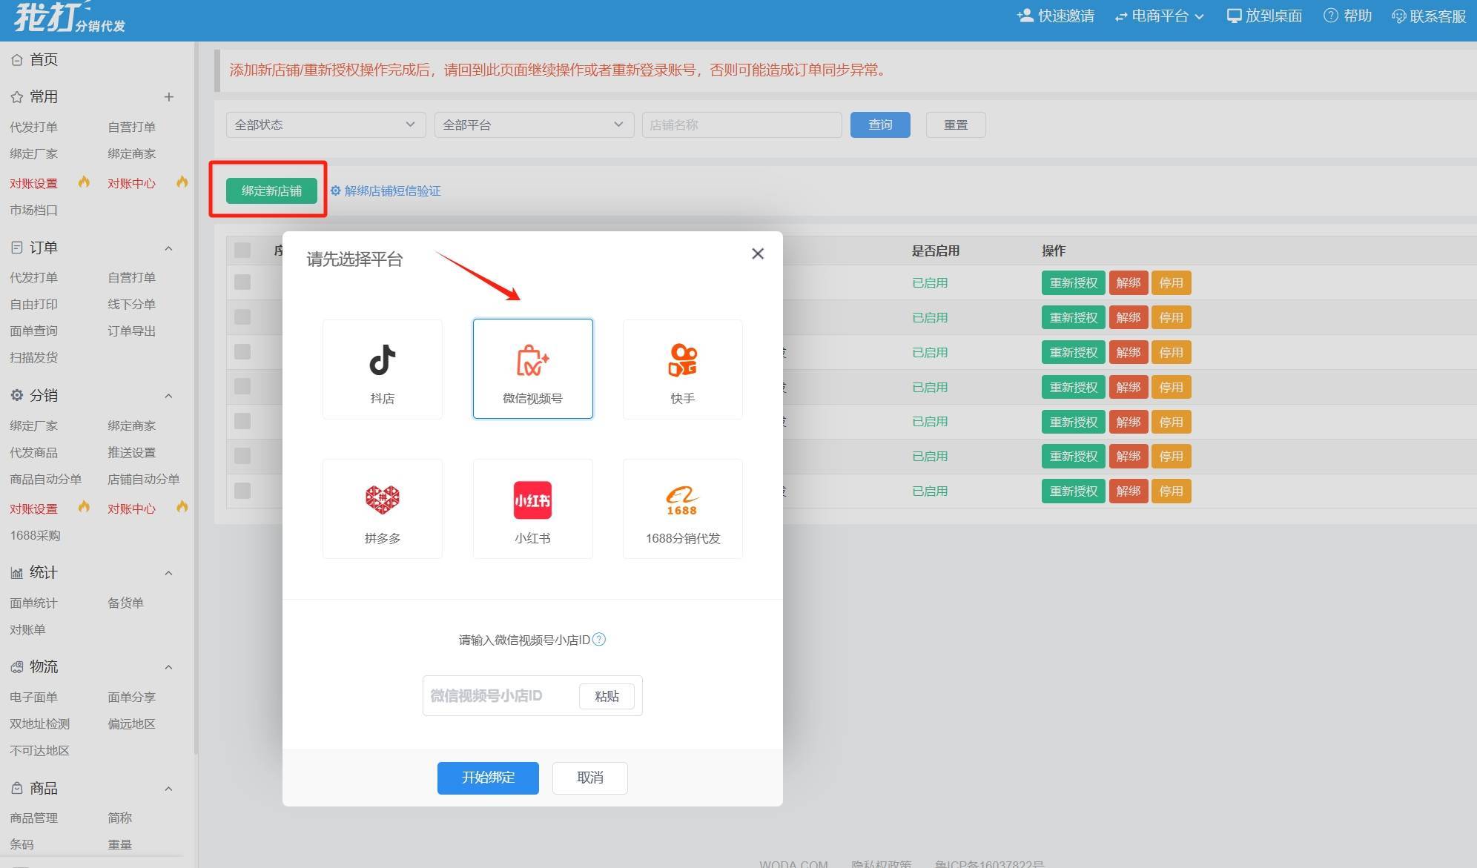Screen dimensions: 1477x868
Task: Check the fifth store row checkbox
Action: coord(242,421)
